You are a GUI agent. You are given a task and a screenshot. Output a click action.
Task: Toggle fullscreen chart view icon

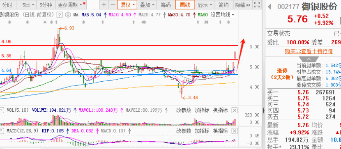click(x=257, y=5)
